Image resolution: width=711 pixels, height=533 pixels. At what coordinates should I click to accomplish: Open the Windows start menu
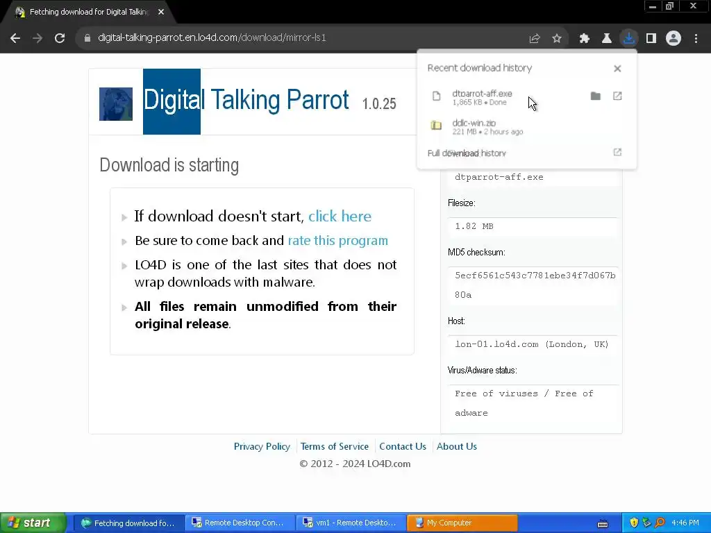point(33,523)
